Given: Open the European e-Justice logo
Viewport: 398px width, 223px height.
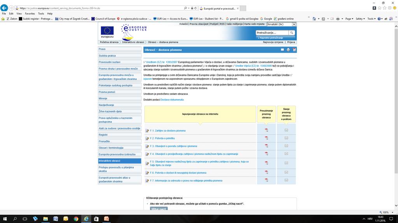Looking at the screenshot, I should click(x=134, y=33).
